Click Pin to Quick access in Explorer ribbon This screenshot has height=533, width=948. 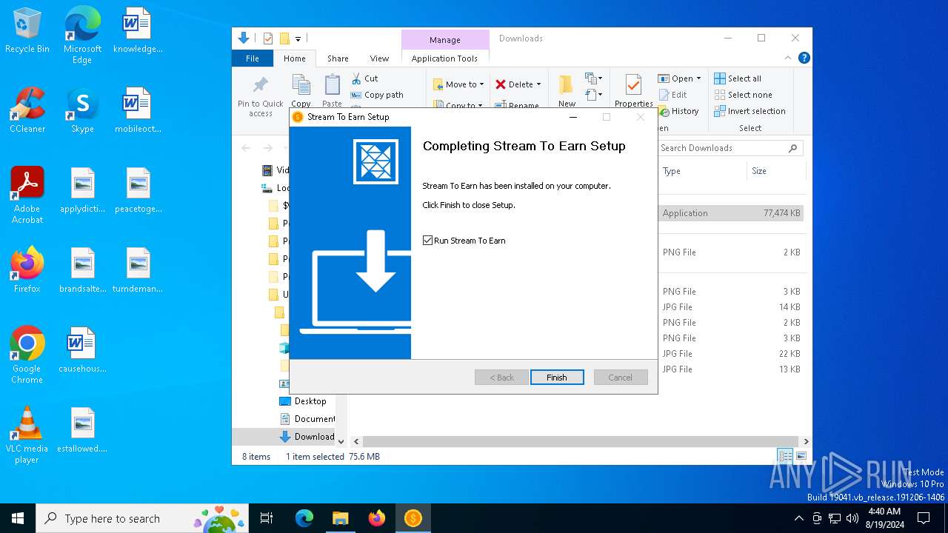point(261,96)
